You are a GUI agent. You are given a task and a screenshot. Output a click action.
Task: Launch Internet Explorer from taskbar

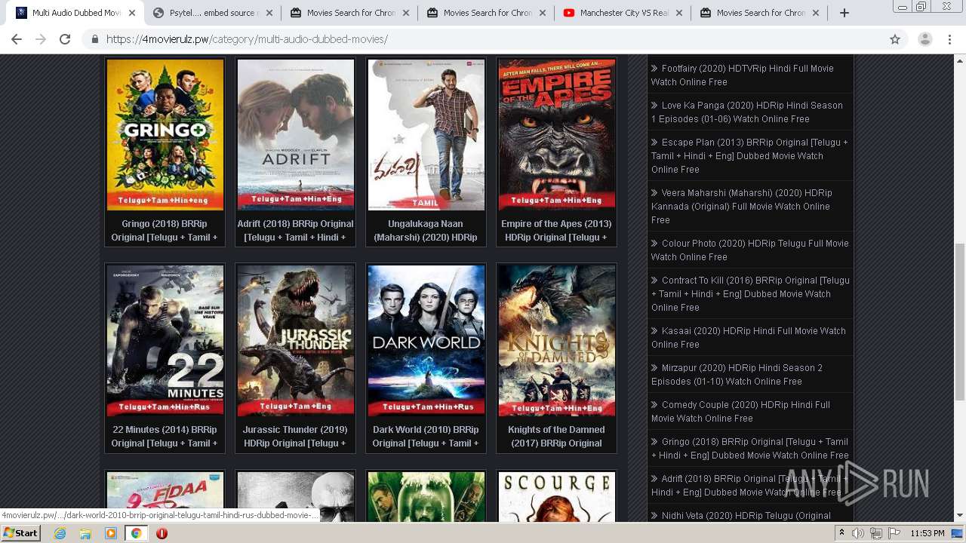[x=60, y=532]
